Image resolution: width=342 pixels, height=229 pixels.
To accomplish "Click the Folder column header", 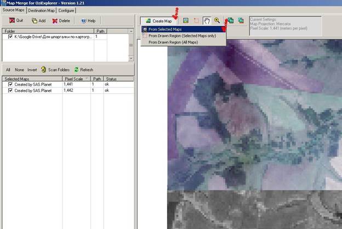I will [x=48, y=31].
